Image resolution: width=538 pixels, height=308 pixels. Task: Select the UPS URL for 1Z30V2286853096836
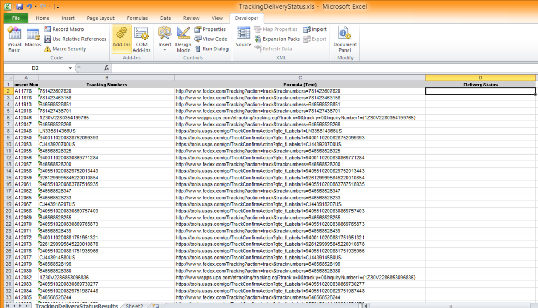[300, 278]
